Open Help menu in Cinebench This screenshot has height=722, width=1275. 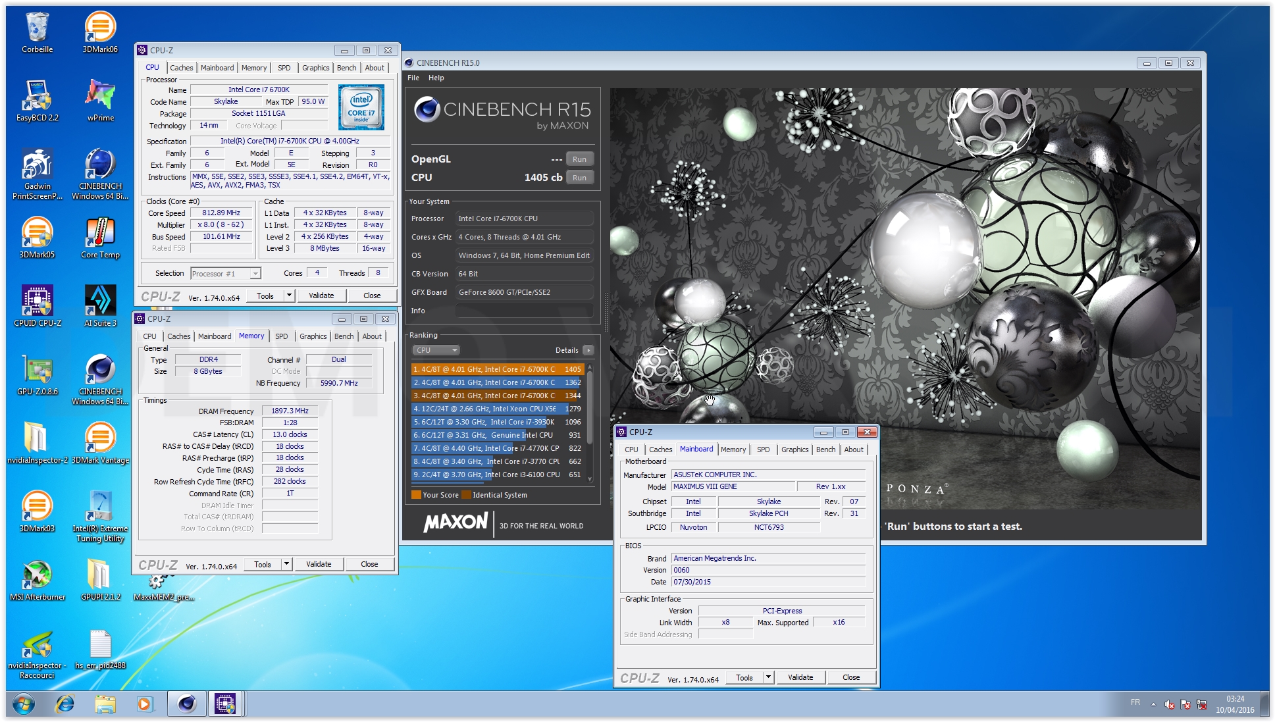pyautogui.click(x=436, y=78)
